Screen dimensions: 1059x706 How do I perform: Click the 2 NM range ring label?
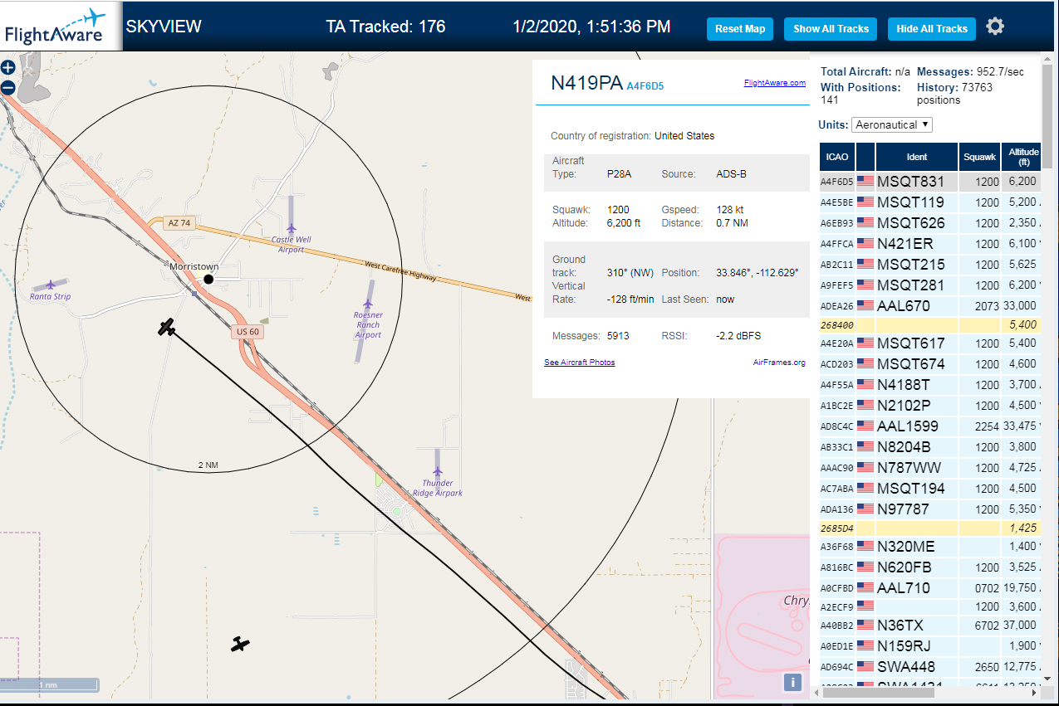click(208, 465)
